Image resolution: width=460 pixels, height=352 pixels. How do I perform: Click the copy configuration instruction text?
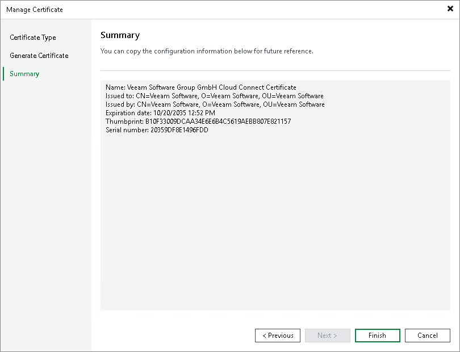point(206,51)
